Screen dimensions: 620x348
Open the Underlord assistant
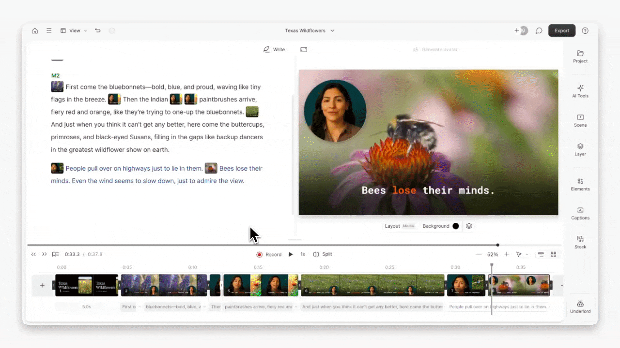(x=580, y=306)
